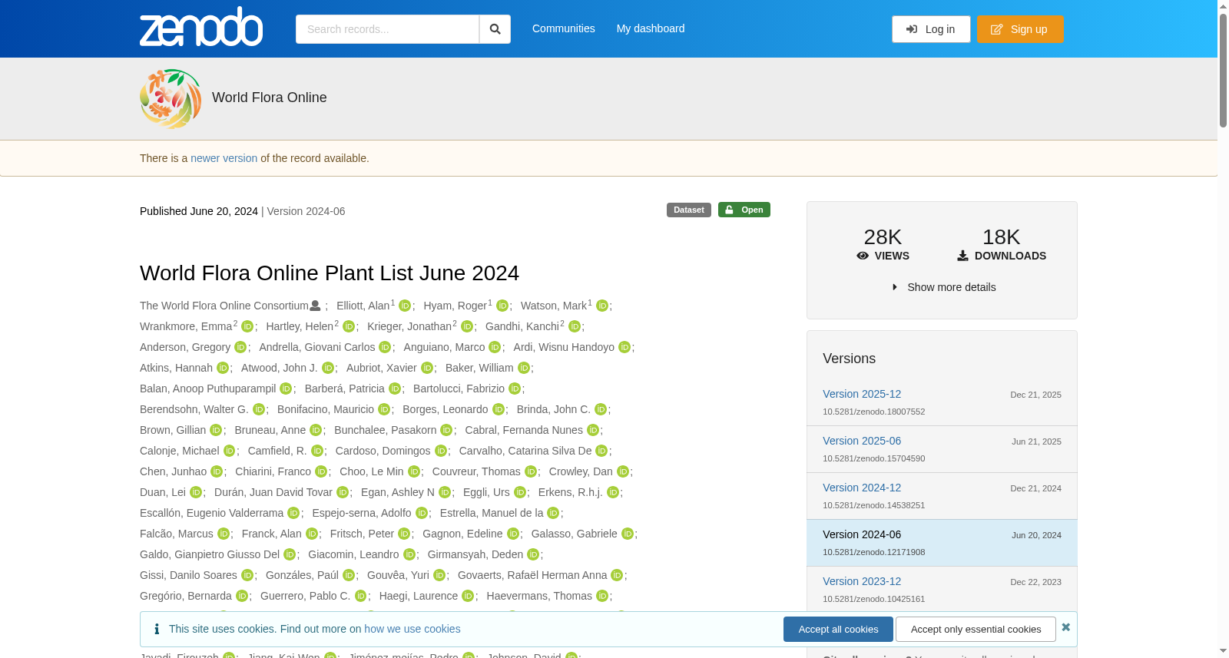This screenshot has width=1229, height=658.
Task: Open Version 2024-12 in Versions list
Action: click(862, 488)
